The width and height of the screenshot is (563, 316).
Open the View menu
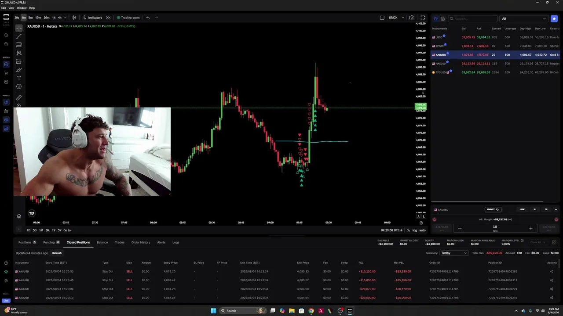coord(11,8)
